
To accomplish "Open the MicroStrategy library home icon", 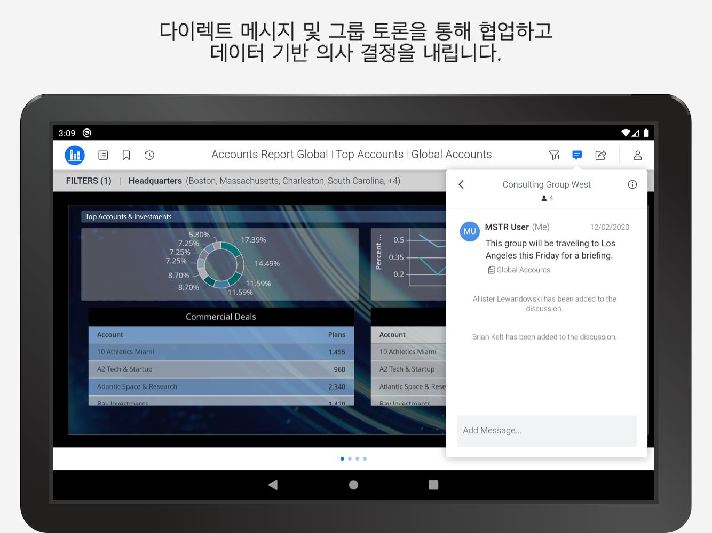I will pos(75,155).
